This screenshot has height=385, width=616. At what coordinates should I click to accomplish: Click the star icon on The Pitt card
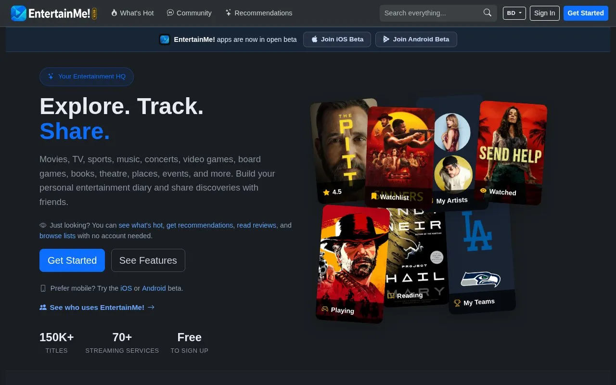click(x=326, y=192)
